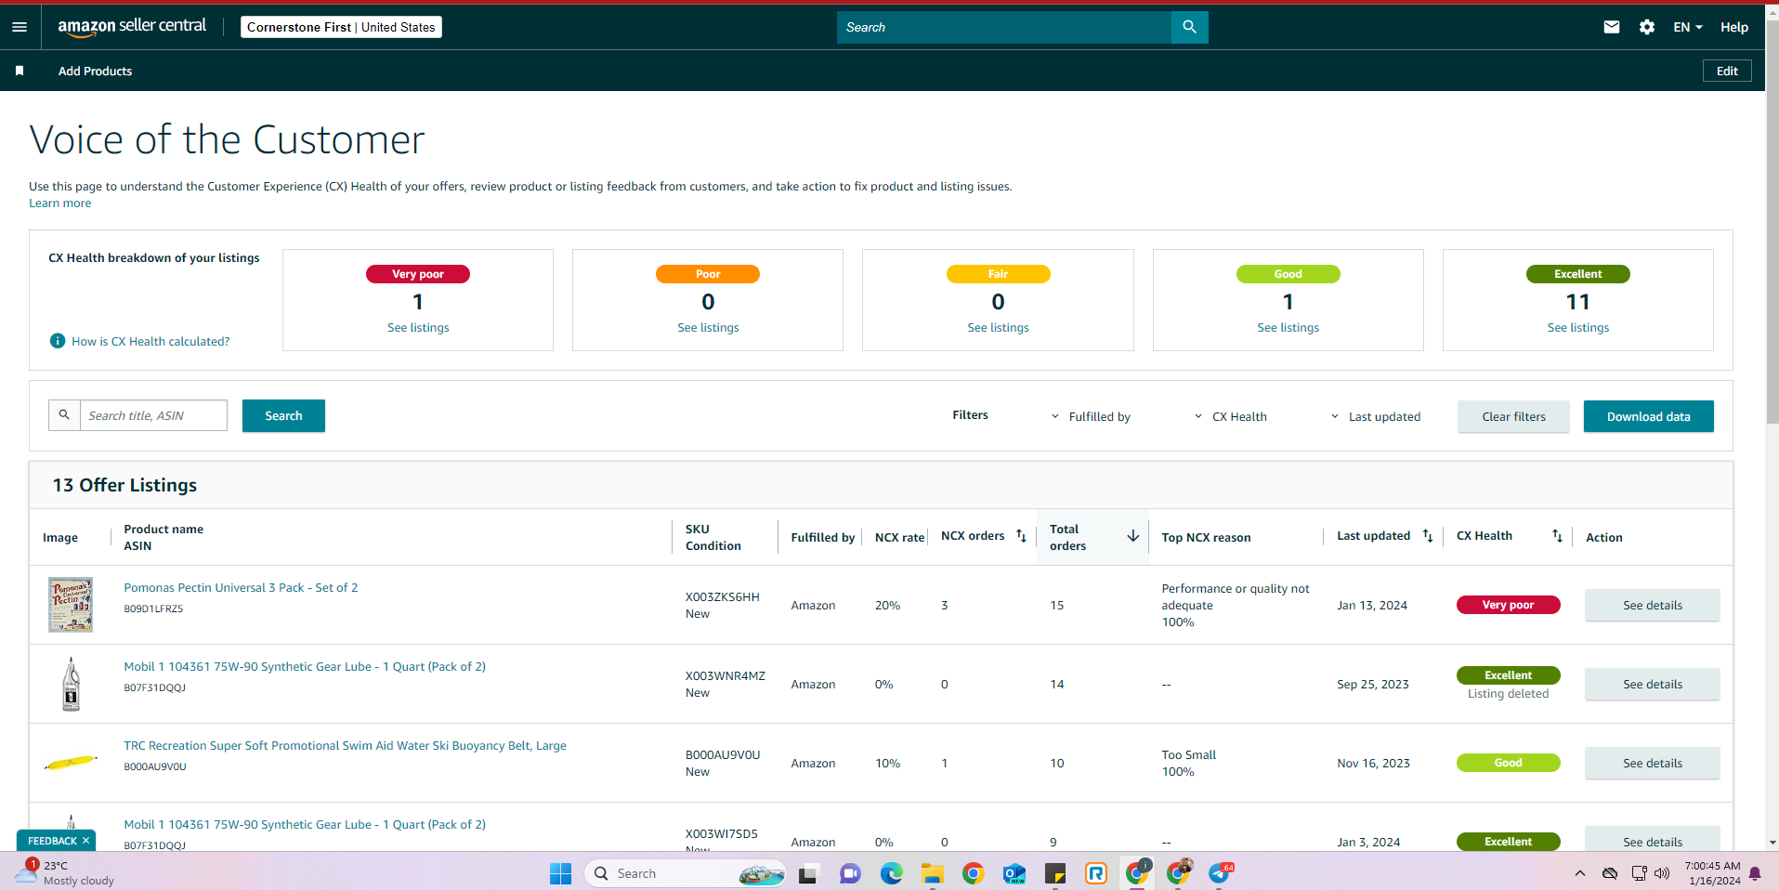This screenshot has width=1779, height=890.
Task: Click the magnifier search button in header
Action: pyautogui.click(x=1189, y=27)
